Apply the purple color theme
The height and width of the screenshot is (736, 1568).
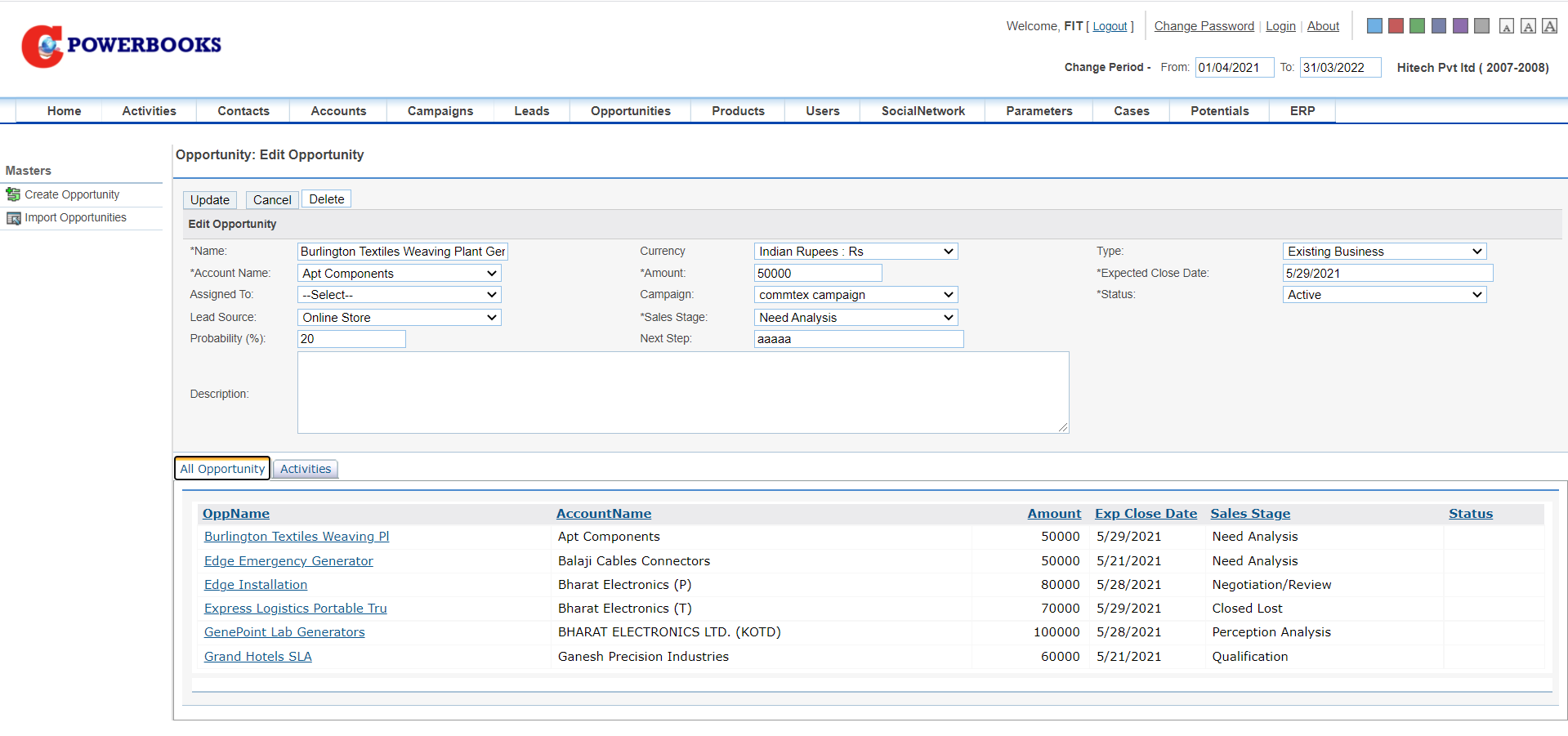1459,26
